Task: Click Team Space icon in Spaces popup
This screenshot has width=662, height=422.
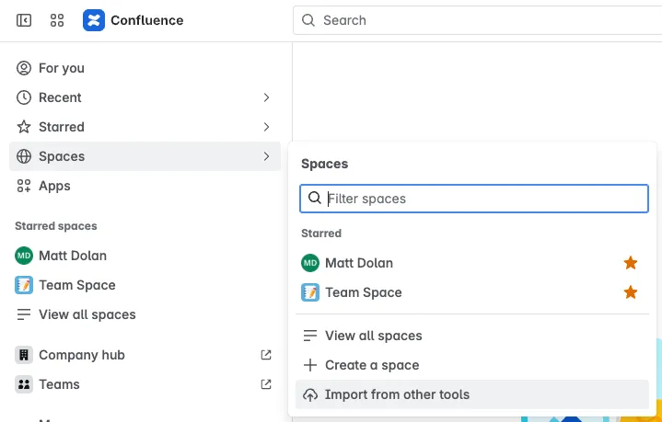Action: [310, 292]
